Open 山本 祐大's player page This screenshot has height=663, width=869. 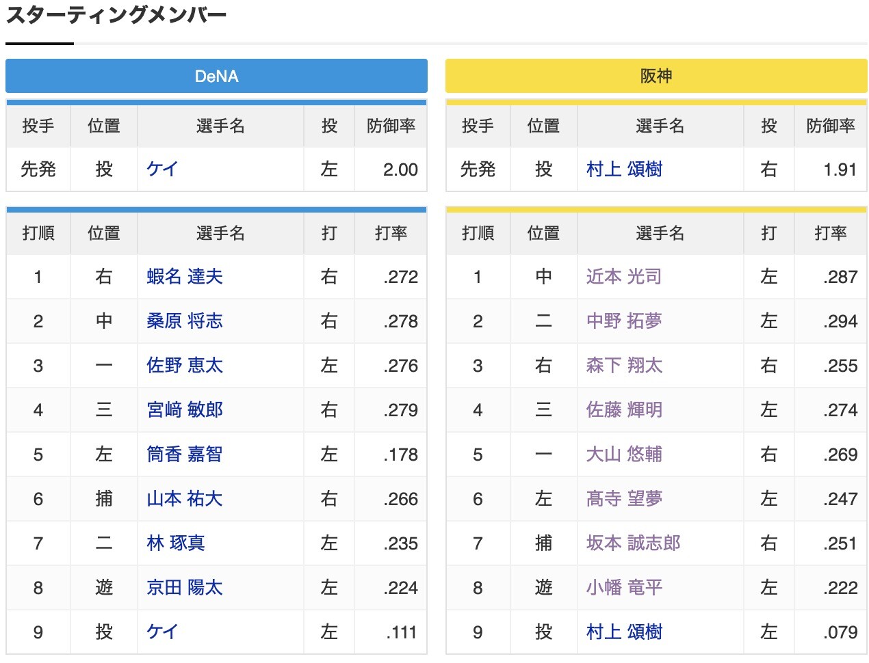pyautogui.click(x=185, y=499)
